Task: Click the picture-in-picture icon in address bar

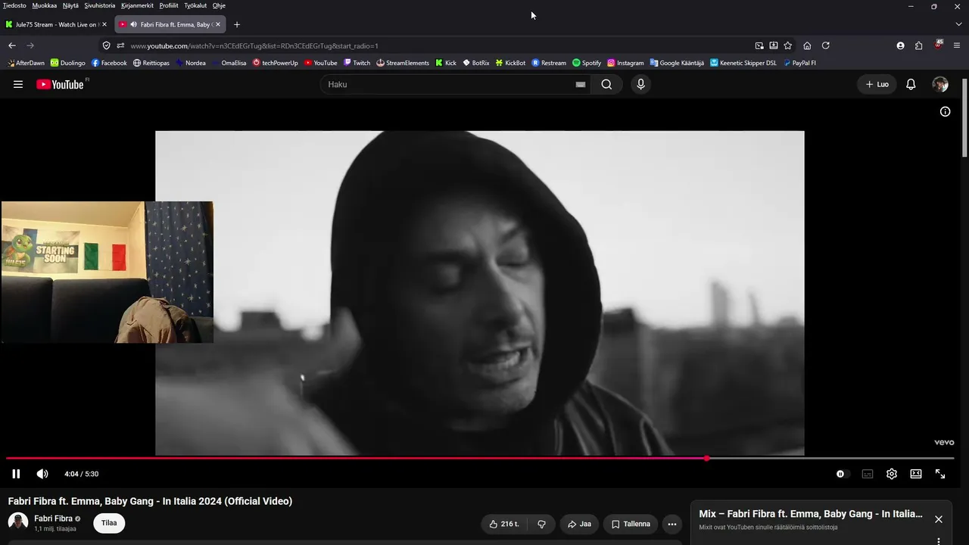Action: 759,45
